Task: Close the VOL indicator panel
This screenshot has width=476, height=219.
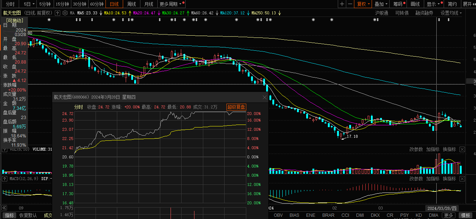Action: [462, 149]
